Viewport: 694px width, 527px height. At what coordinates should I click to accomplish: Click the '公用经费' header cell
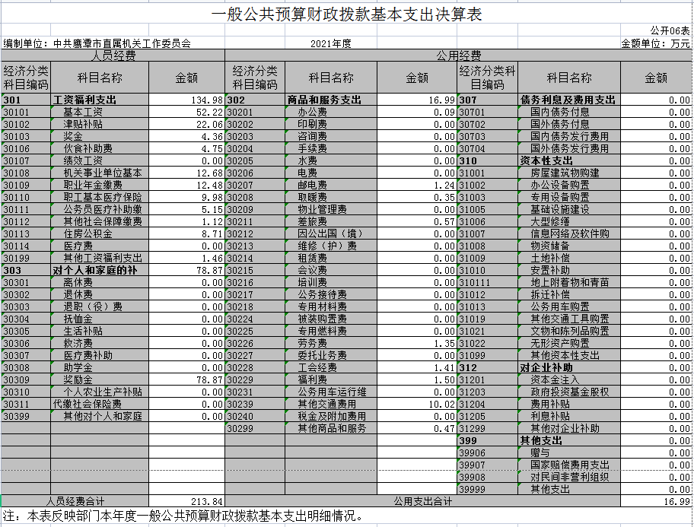459,56
